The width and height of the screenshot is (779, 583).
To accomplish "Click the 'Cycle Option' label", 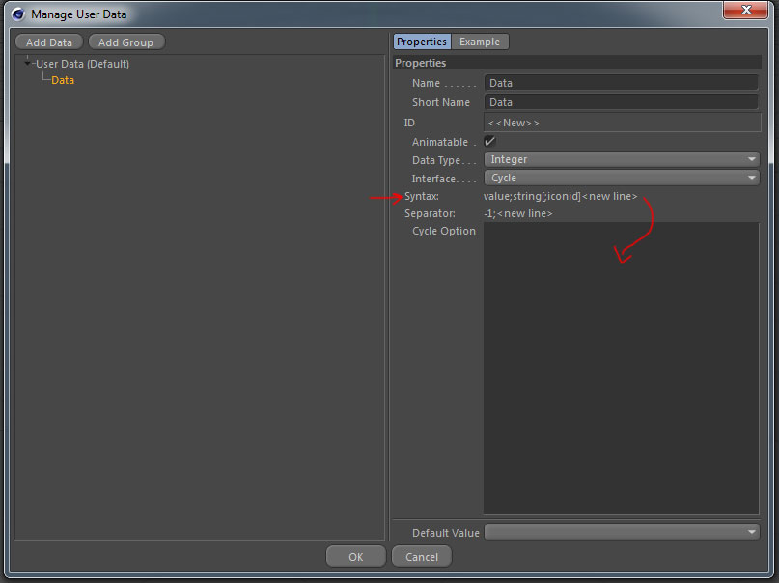I will (444, 231).
